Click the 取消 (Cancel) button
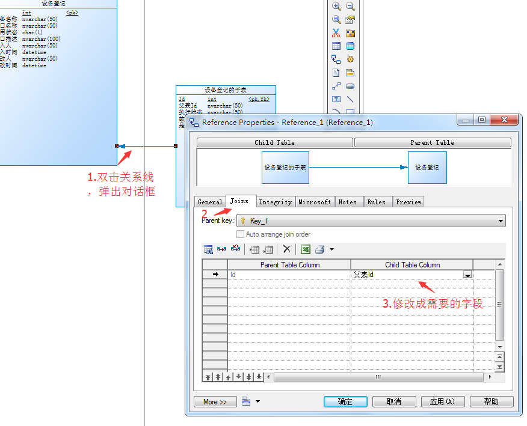This screenshot has width=527, height=426. tap(394, 402)
